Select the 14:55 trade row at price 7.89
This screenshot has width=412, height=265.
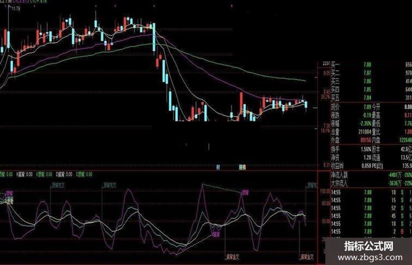(371, 231)
